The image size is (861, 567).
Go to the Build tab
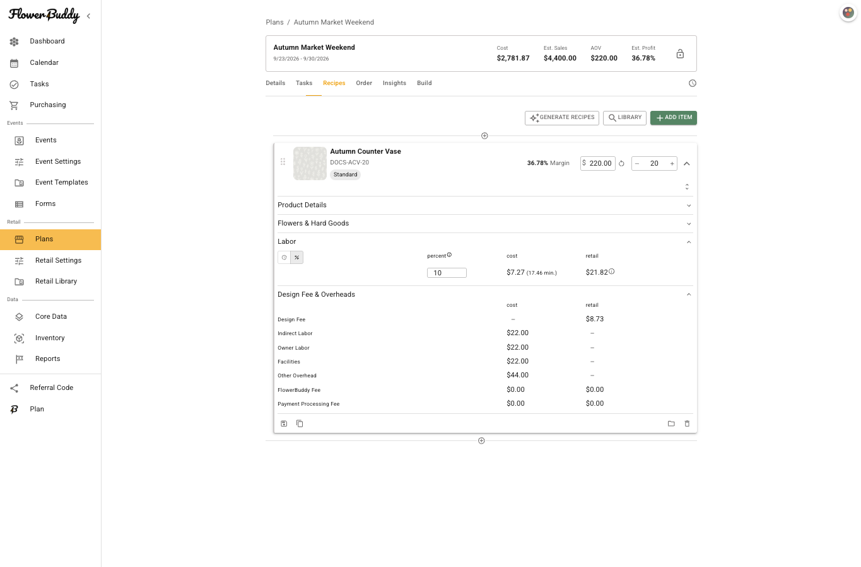[x=425, y=83]
